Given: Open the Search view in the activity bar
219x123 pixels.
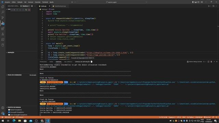Looking at the screenshot, I should click(3, 12).
